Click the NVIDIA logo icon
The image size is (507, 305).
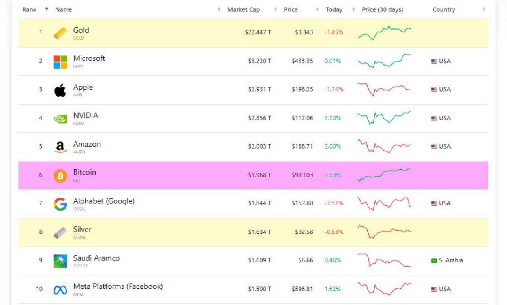tap(60, 119)
